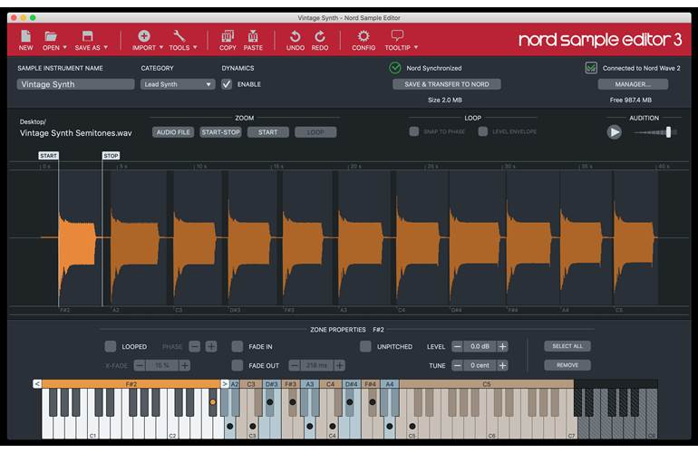
Task: Click the NEW document icon
Action: (25, 36)
